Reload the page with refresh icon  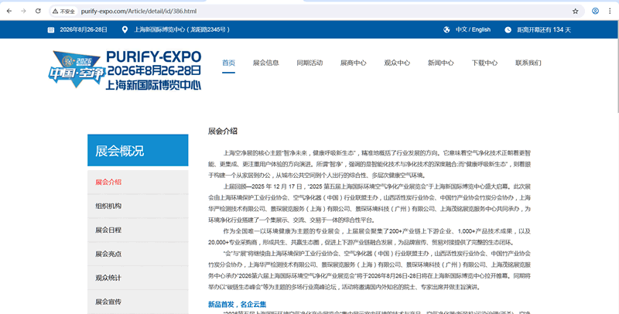click(x=39, y=12)
